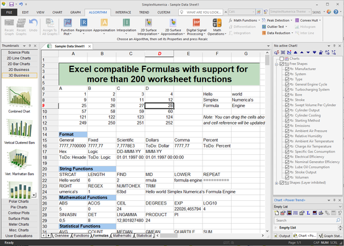Uncheck the Manufacturer shape checkbox

pyautogui.click(x=287, y=69)
